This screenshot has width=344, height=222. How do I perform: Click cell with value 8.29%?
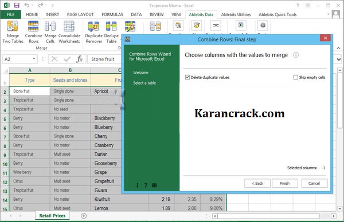point(214,199)
